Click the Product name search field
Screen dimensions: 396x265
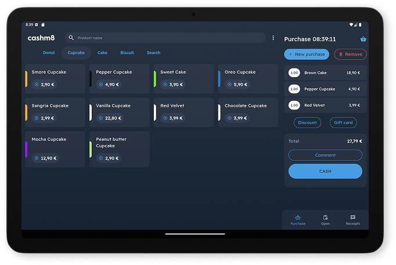point(168,38)
